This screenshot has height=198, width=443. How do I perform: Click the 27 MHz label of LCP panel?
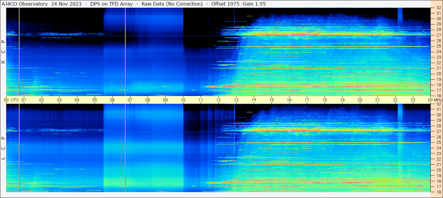point(438,131)
